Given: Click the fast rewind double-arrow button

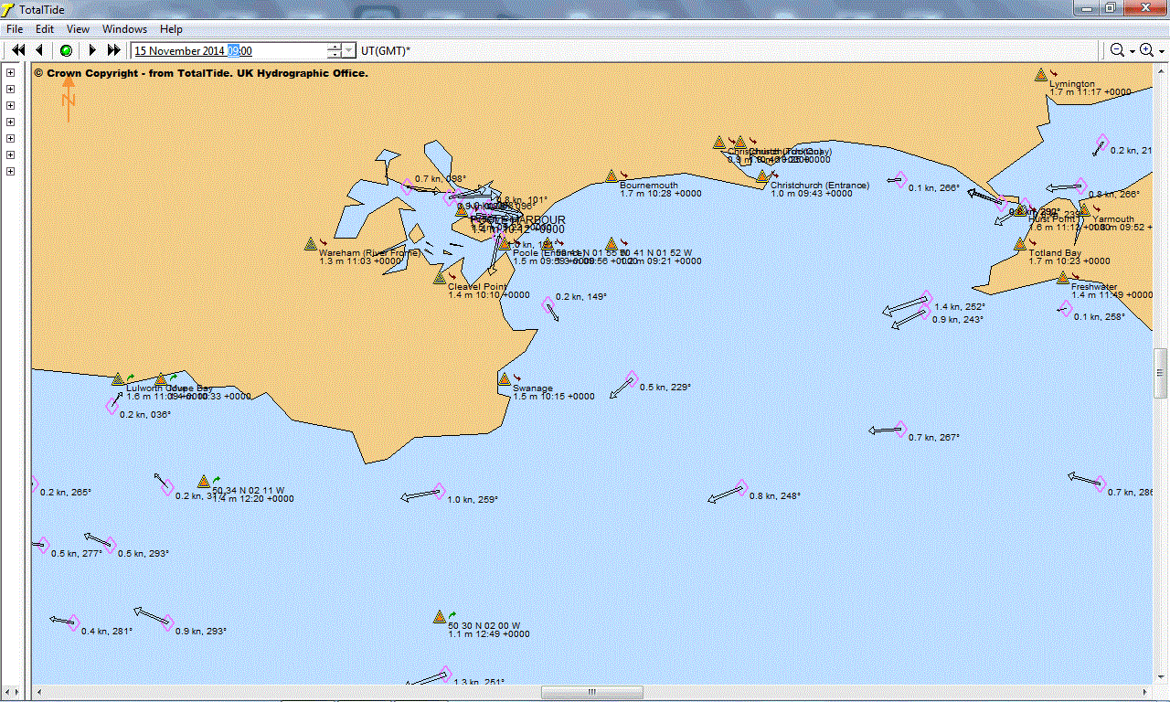Looking at the screenshot, I should (17, 50).
